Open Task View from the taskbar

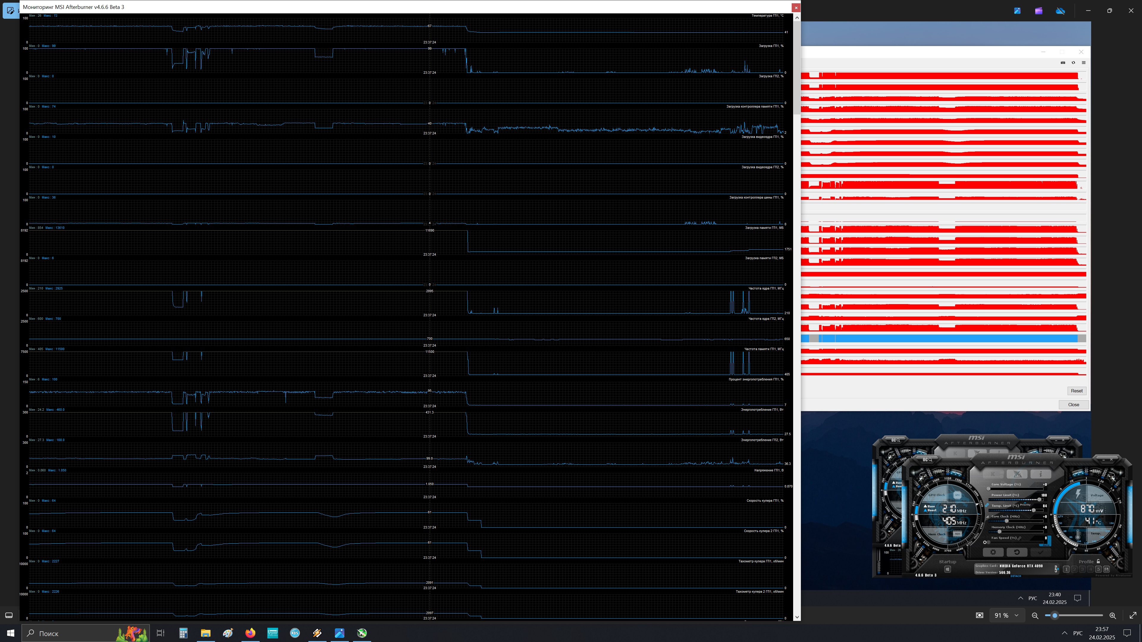[161, 633]
